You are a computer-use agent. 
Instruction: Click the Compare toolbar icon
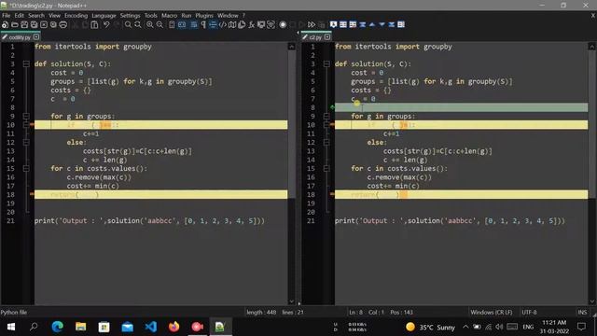point(343,25)
